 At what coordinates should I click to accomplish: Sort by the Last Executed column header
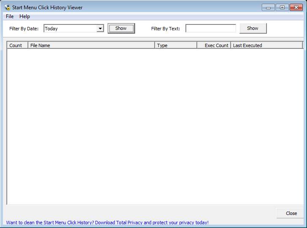(266, 45)
